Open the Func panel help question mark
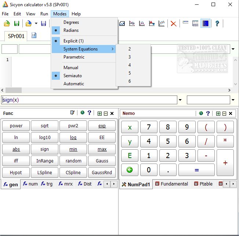The image size is (239, 236). pyautogui.click(x=89, y=113)
